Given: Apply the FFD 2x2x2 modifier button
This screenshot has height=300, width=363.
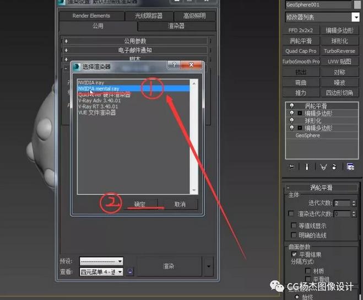Looking at the screenshot, I should pos(301,30).
